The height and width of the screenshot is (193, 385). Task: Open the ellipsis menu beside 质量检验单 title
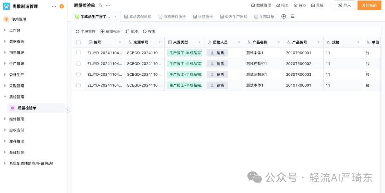[108, 5]
